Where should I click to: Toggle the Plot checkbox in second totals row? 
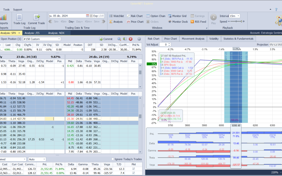133,173
